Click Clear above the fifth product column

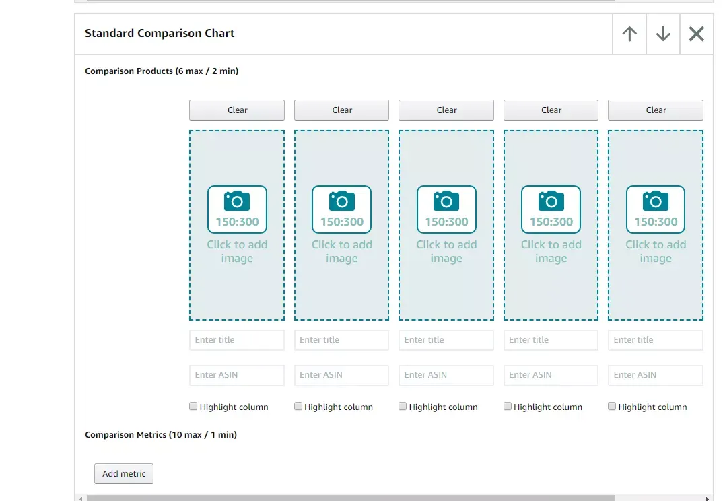656,110
